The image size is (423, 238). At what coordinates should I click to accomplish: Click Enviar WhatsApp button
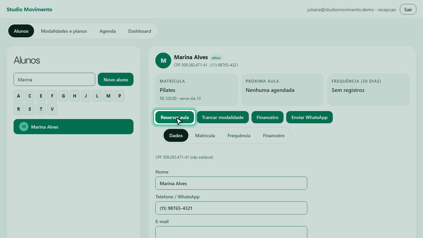[x=309, y=117]
